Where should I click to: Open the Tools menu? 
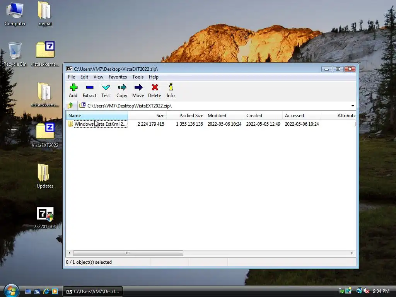click(138, 77)
